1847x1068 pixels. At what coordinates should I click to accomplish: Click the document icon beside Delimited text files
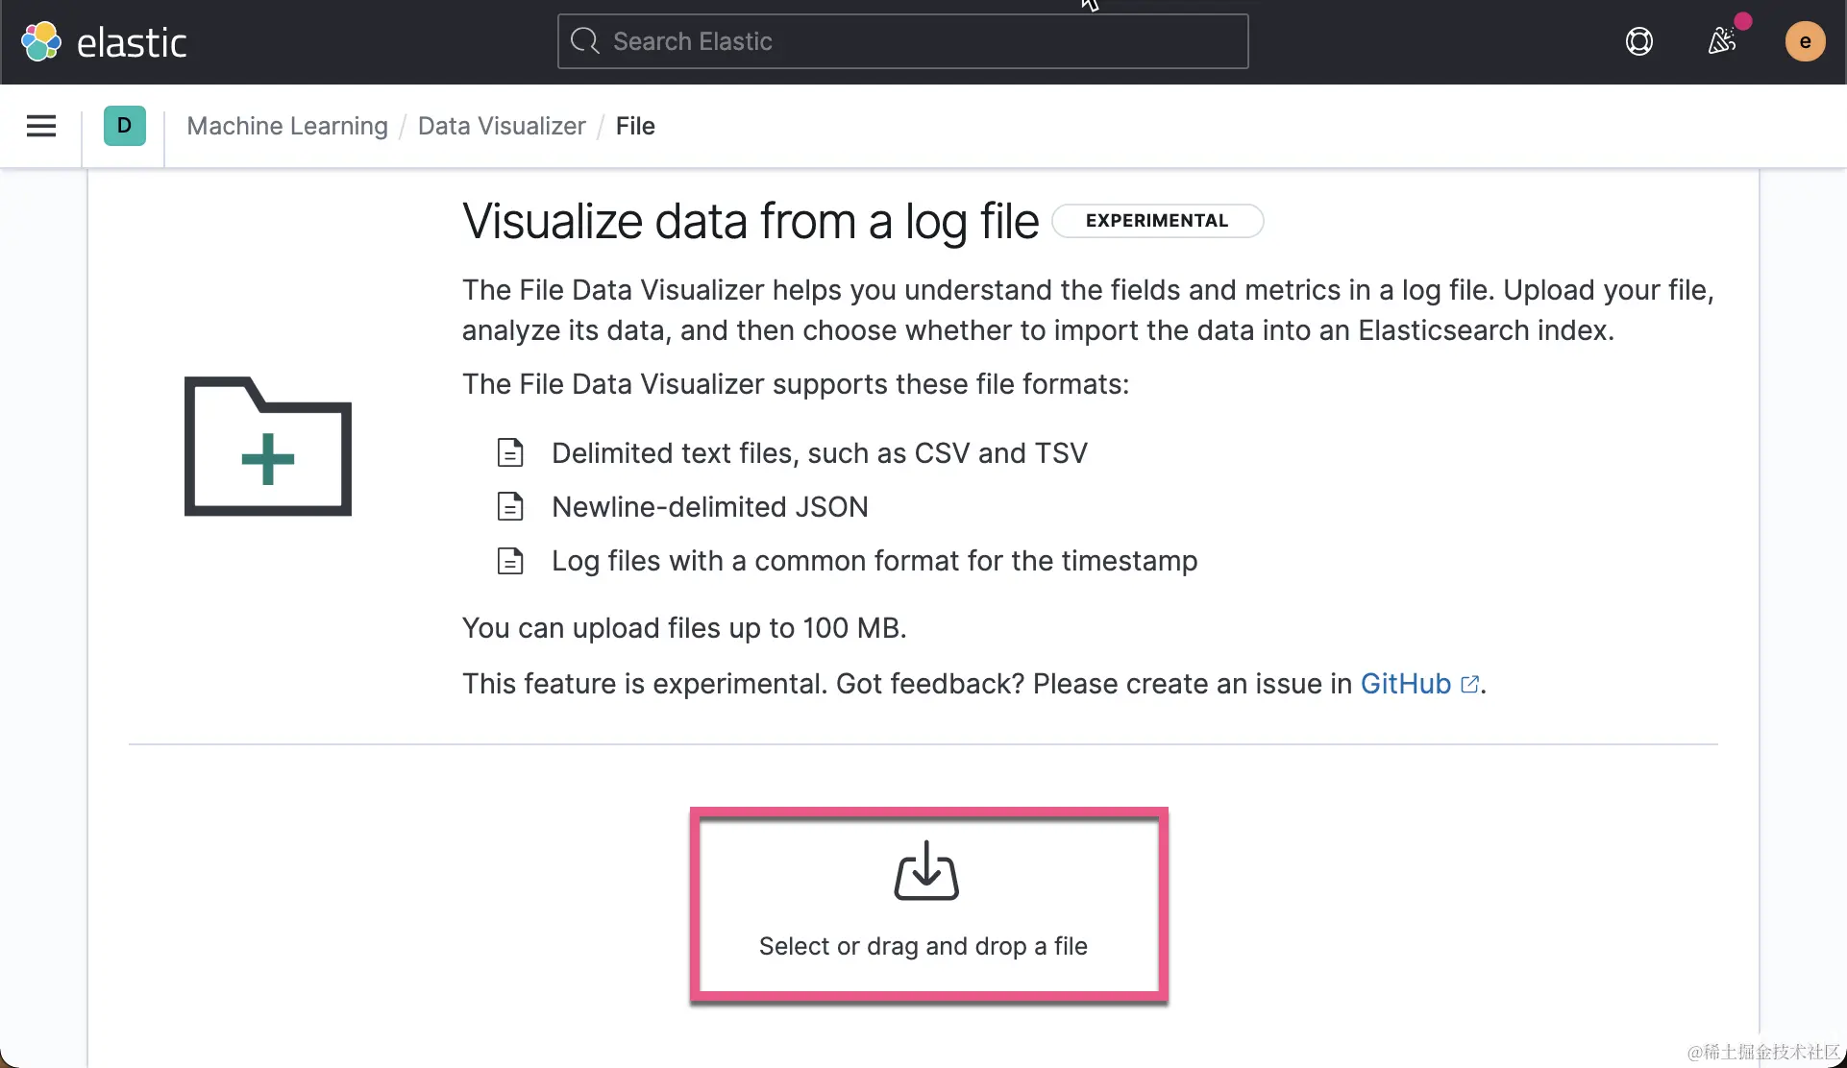510,452
